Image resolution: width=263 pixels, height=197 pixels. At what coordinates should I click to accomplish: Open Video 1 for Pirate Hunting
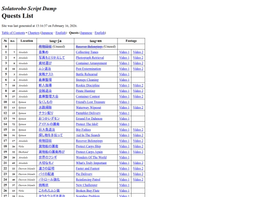(124, 91)
